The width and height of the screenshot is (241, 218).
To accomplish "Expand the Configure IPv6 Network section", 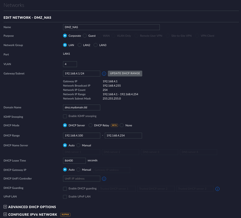I will (x=33, y=214).
